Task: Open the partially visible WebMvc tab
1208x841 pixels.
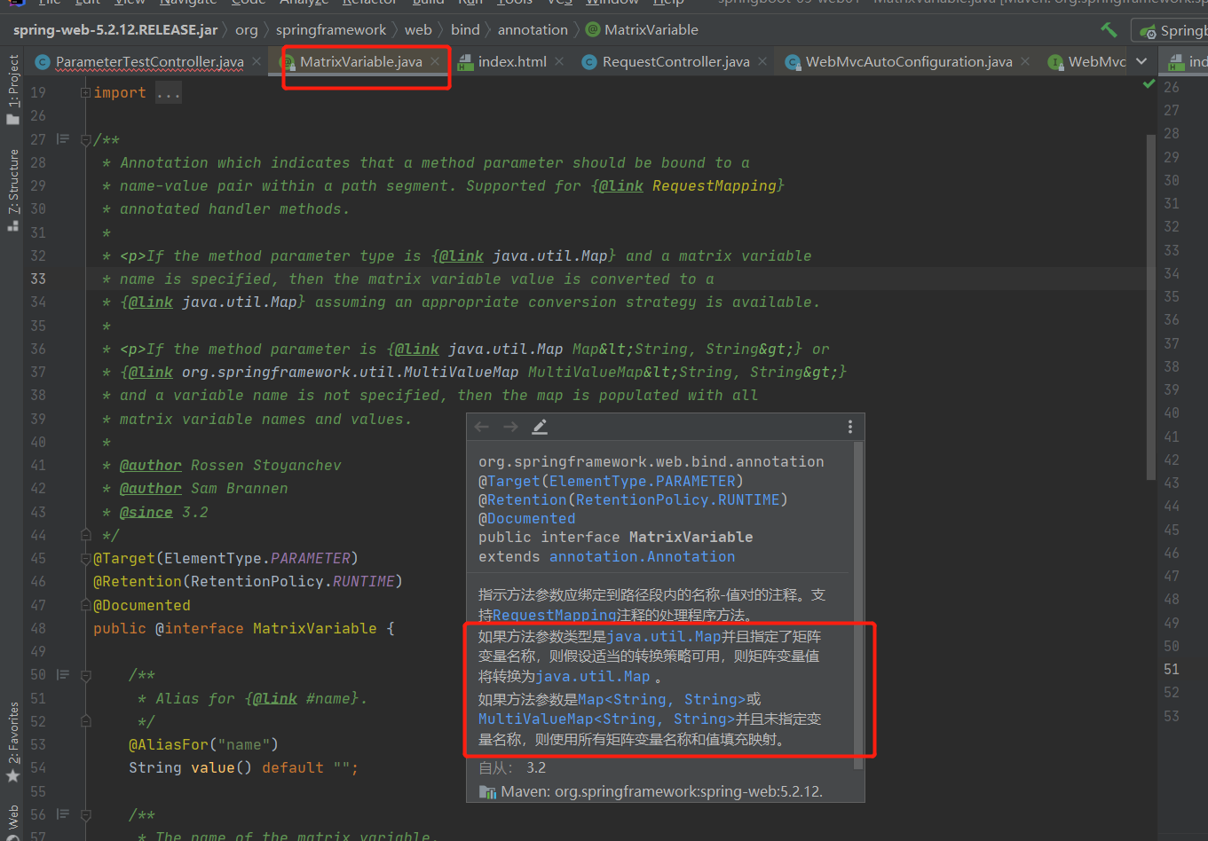Action: tap(1086, 61)
